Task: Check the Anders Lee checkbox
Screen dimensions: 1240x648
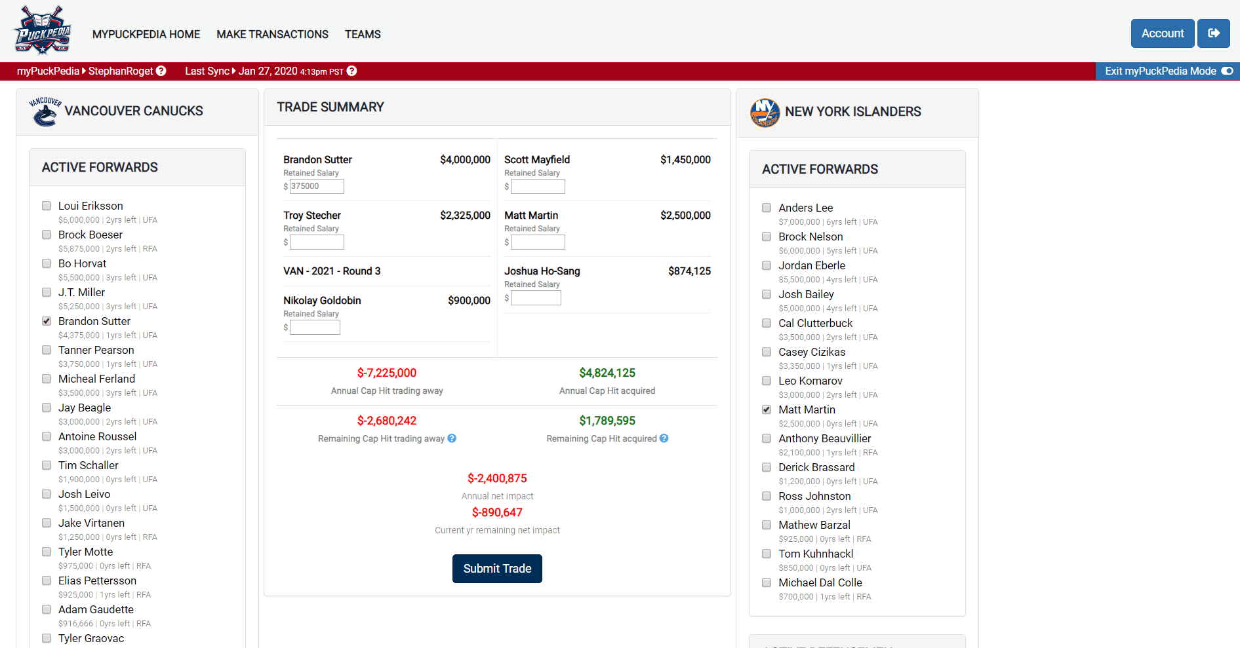Action: tap(767, 208)
